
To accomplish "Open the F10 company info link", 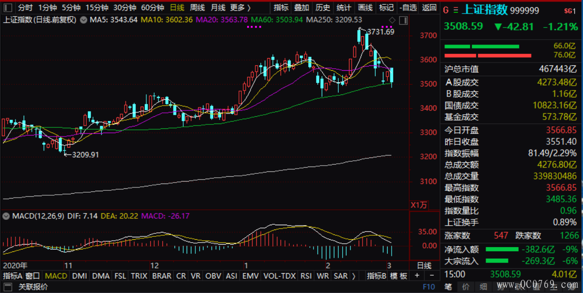I will coord(428,287).
